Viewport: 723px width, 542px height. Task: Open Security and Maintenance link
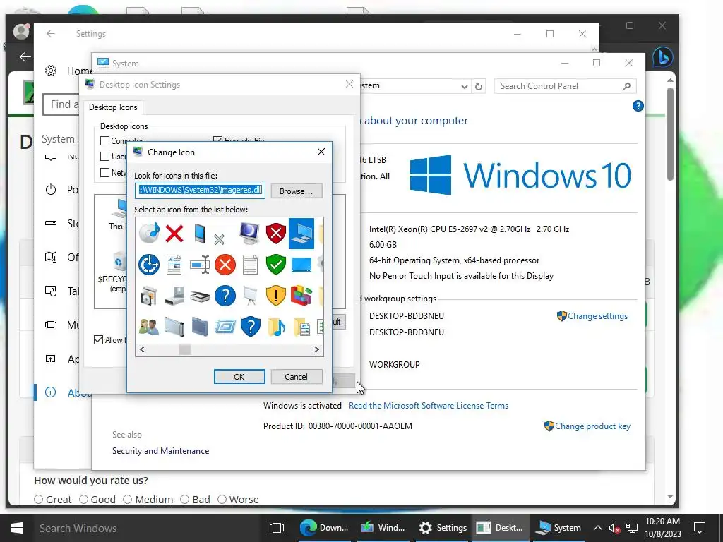(160, 451)
